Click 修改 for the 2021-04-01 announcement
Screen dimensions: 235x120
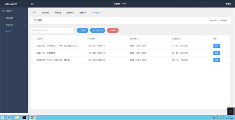click(x=217, y=53)
